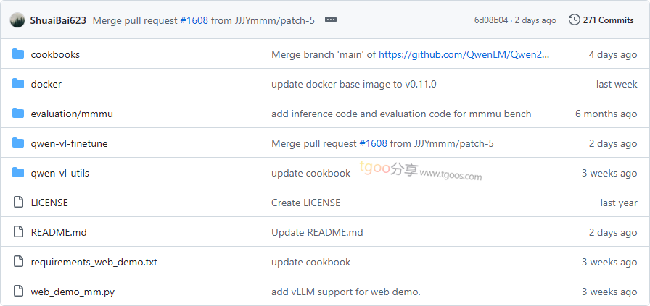
Task: Open commit hash 6d08b04
Action: [491, 20]
